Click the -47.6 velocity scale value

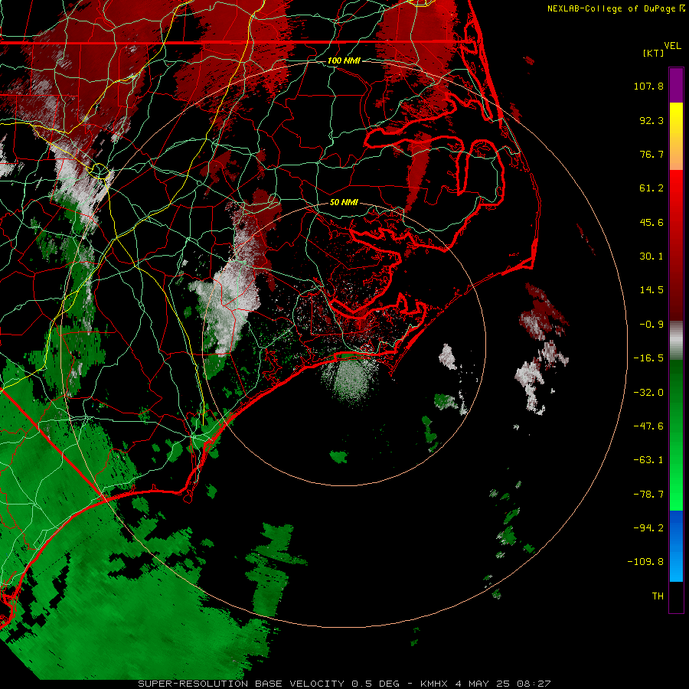pyautogui.click(x=648, y=426)
